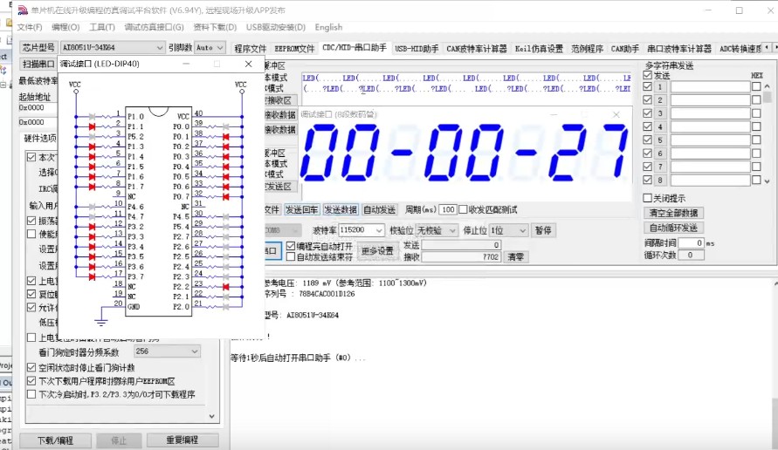Open 文件(F) menu

[x=30, y=27]
